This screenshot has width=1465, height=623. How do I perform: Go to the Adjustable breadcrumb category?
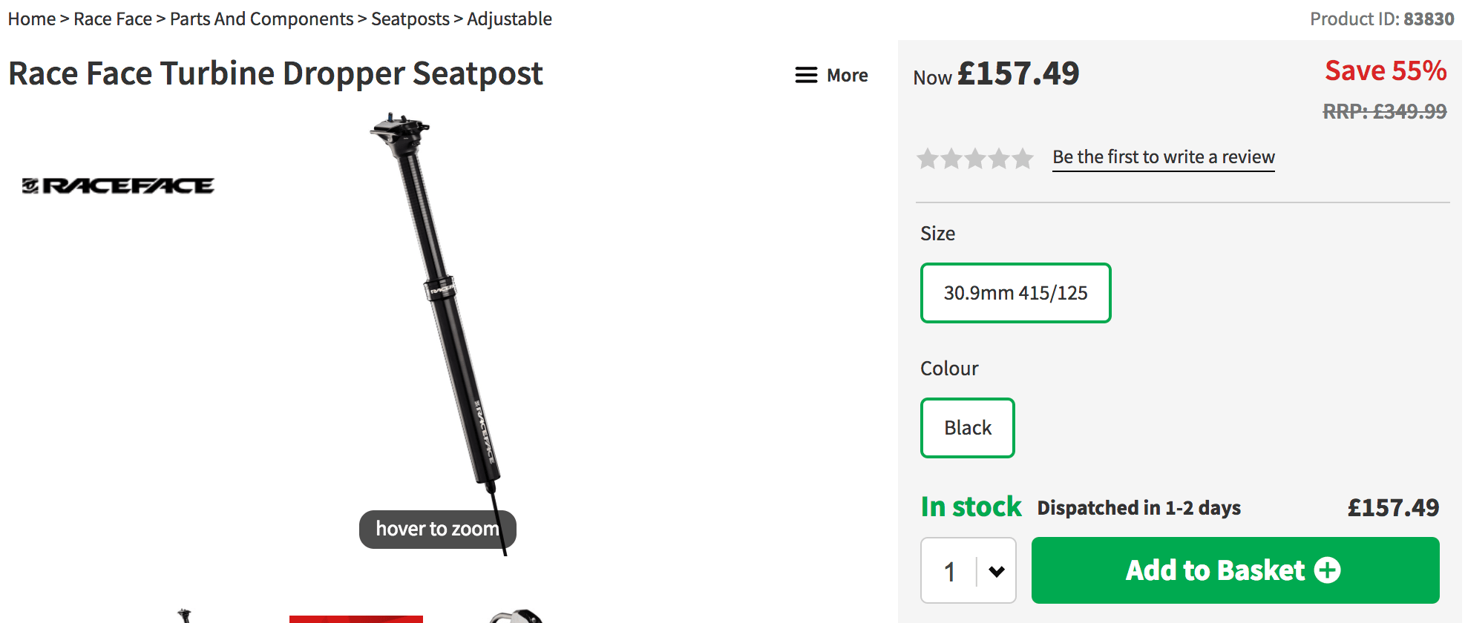[509, 19]
